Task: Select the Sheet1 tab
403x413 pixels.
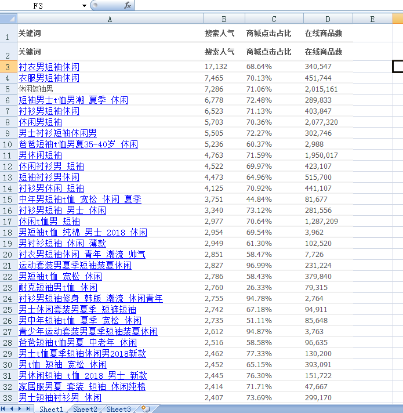Action: click(52, 409)
